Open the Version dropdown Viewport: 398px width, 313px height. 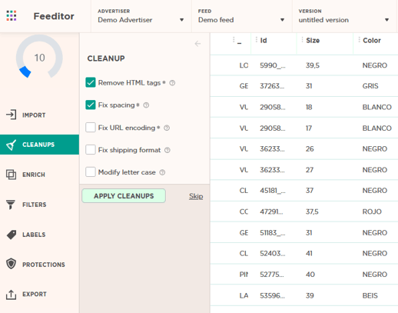coord(344,16)
